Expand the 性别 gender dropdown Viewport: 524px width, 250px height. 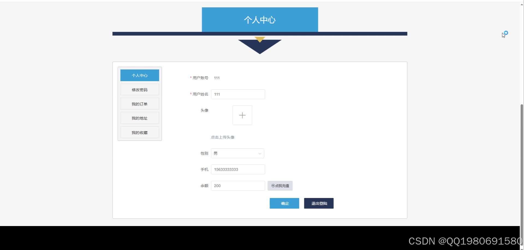click(237, 153)
